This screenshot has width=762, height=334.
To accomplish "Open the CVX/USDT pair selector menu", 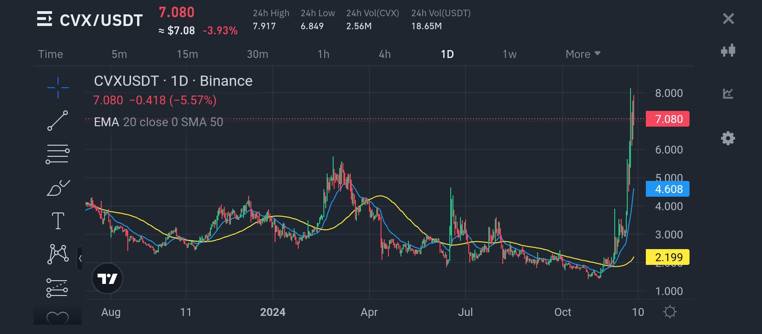I will (x=45, y=20).
